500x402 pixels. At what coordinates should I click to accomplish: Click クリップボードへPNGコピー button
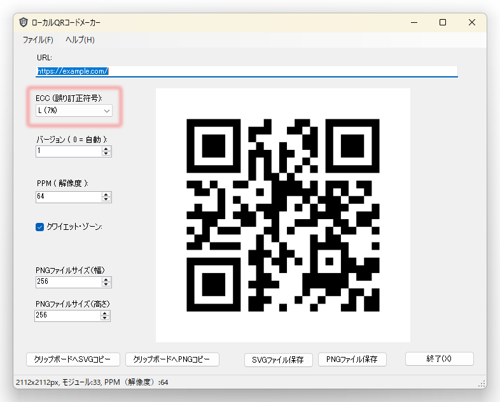(x=172, y=359)
